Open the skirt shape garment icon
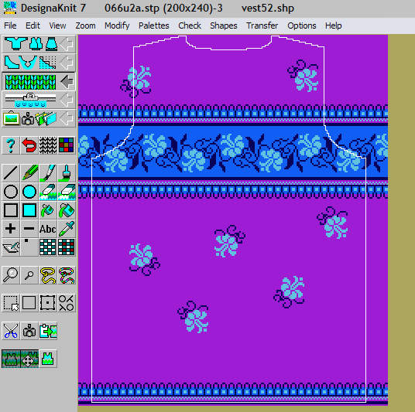The width and height of the screenshot is (415, 412). (x=51, y=43)
